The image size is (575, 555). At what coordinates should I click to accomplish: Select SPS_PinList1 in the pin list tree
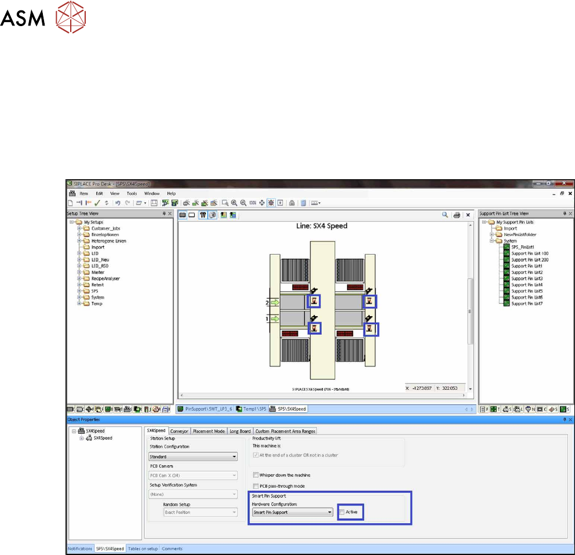pos(523,247)
